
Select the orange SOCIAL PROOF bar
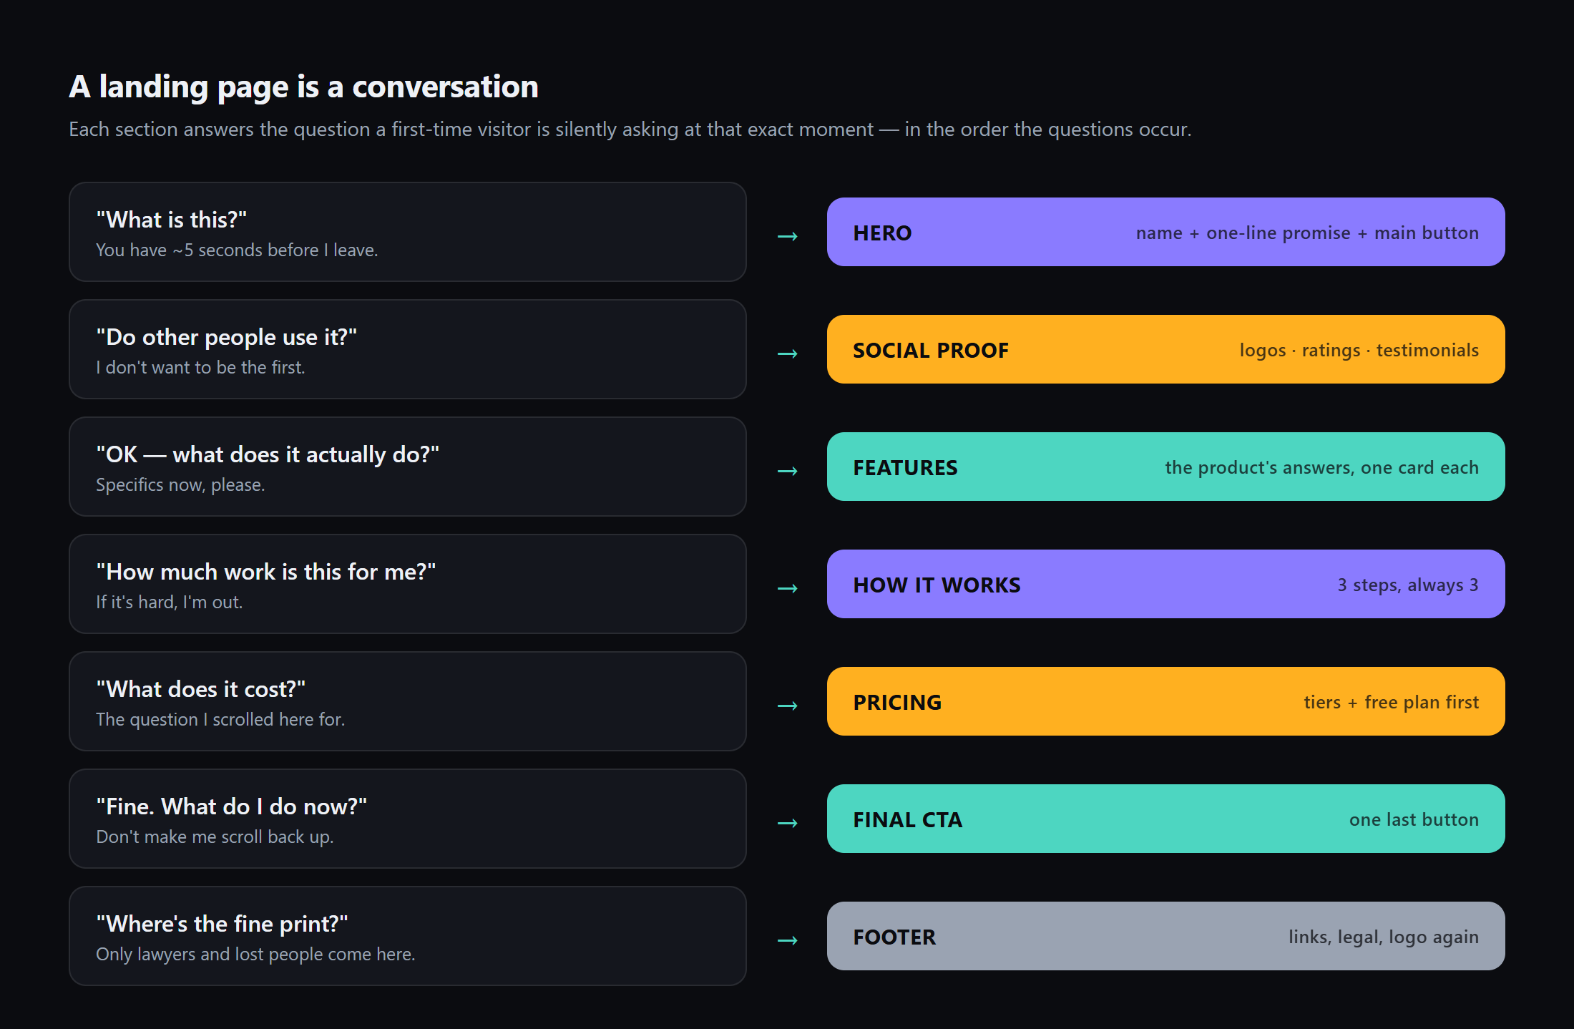(x=1165, y=349)
